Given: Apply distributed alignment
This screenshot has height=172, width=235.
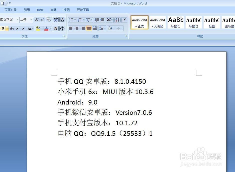Looking at the screenshot, I should click(95, 28).
